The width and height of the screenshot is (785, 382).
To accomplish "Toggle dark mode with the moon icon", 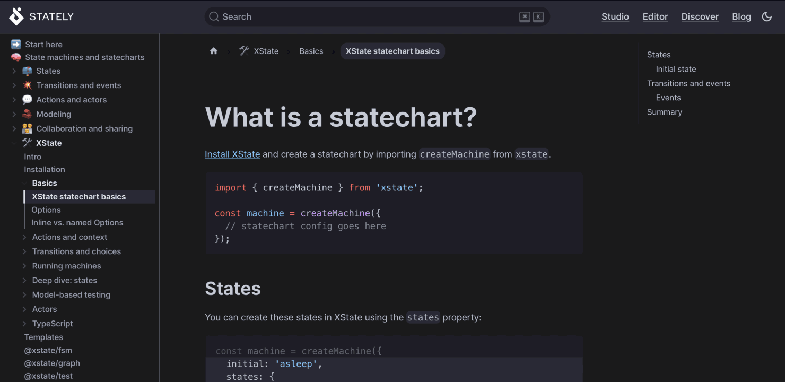I will (x=766, y=16).
